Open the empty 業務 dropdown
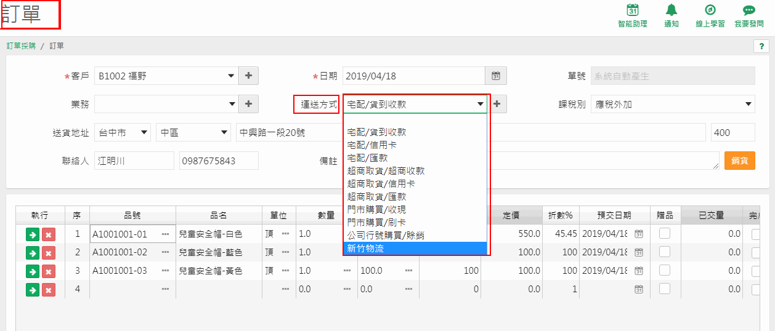 pos(166,104)
